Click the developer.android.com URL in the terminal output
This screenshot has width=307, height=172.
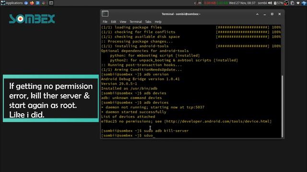[x=218, y=121]
